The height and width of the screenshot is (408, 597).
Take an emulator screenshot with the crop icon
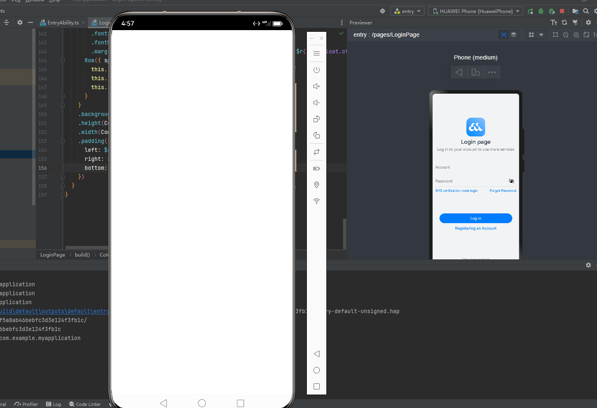[x=317, y=152]
